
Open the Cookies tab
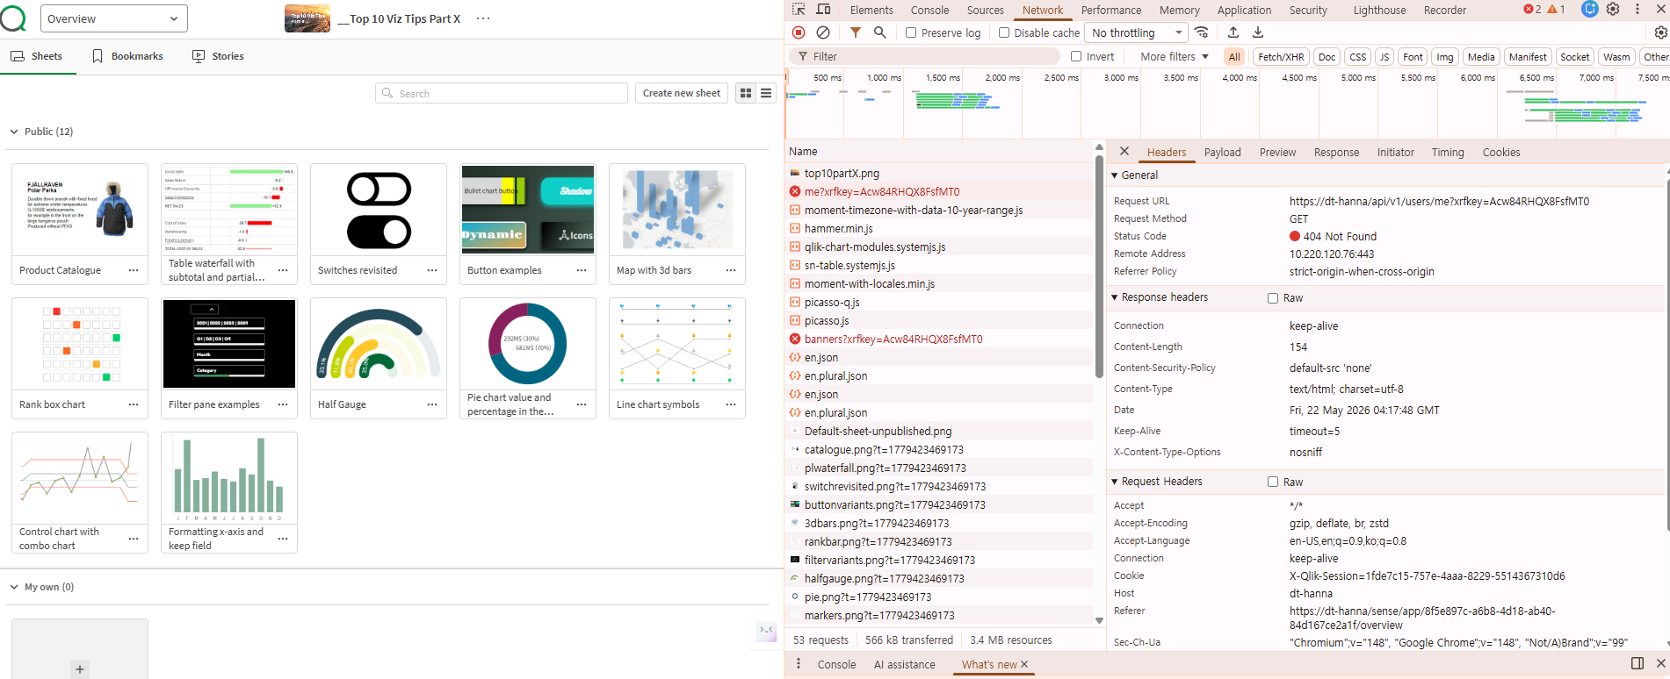1501,152
